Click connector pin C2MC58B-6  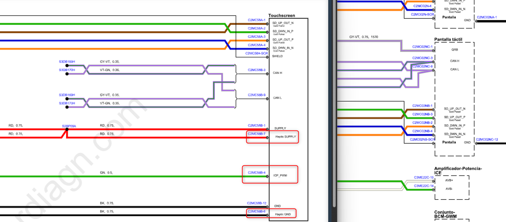pyautogui.click(x=257, y=211)
